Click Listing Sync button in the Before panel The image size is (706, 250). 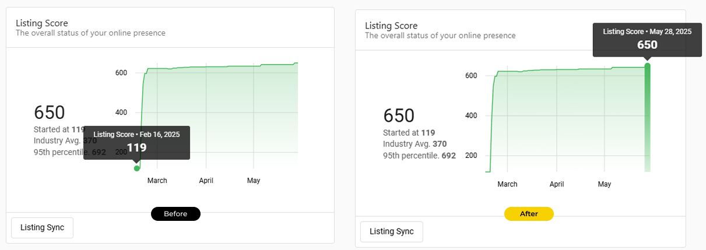click(42, 227)
